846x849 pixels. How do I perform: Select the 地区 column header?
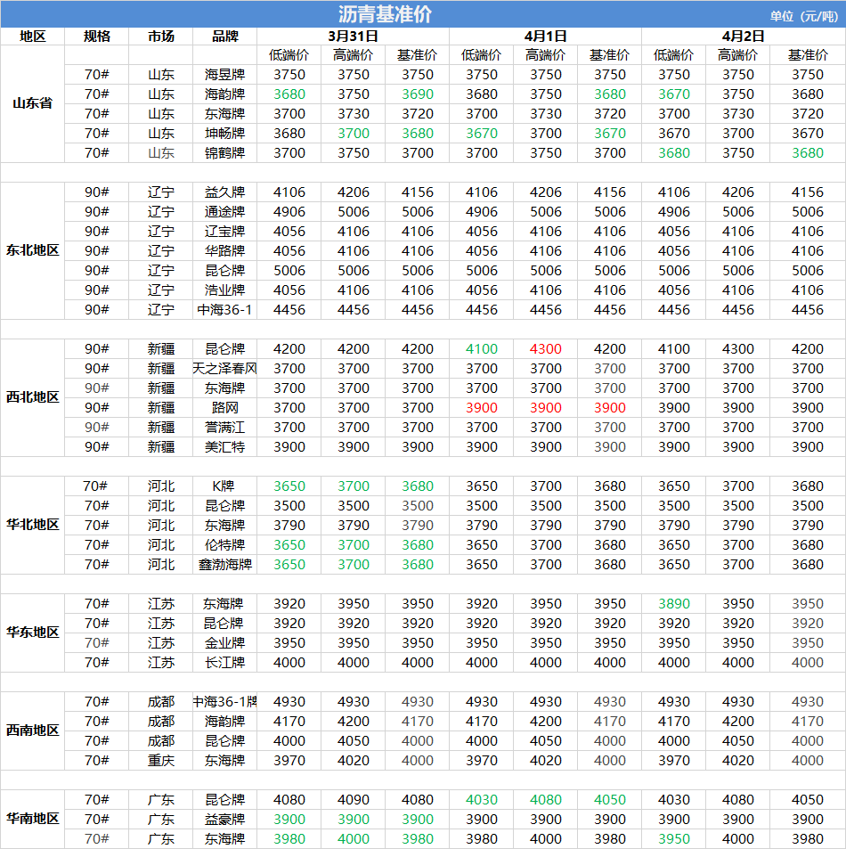click(x=32, y=36)
